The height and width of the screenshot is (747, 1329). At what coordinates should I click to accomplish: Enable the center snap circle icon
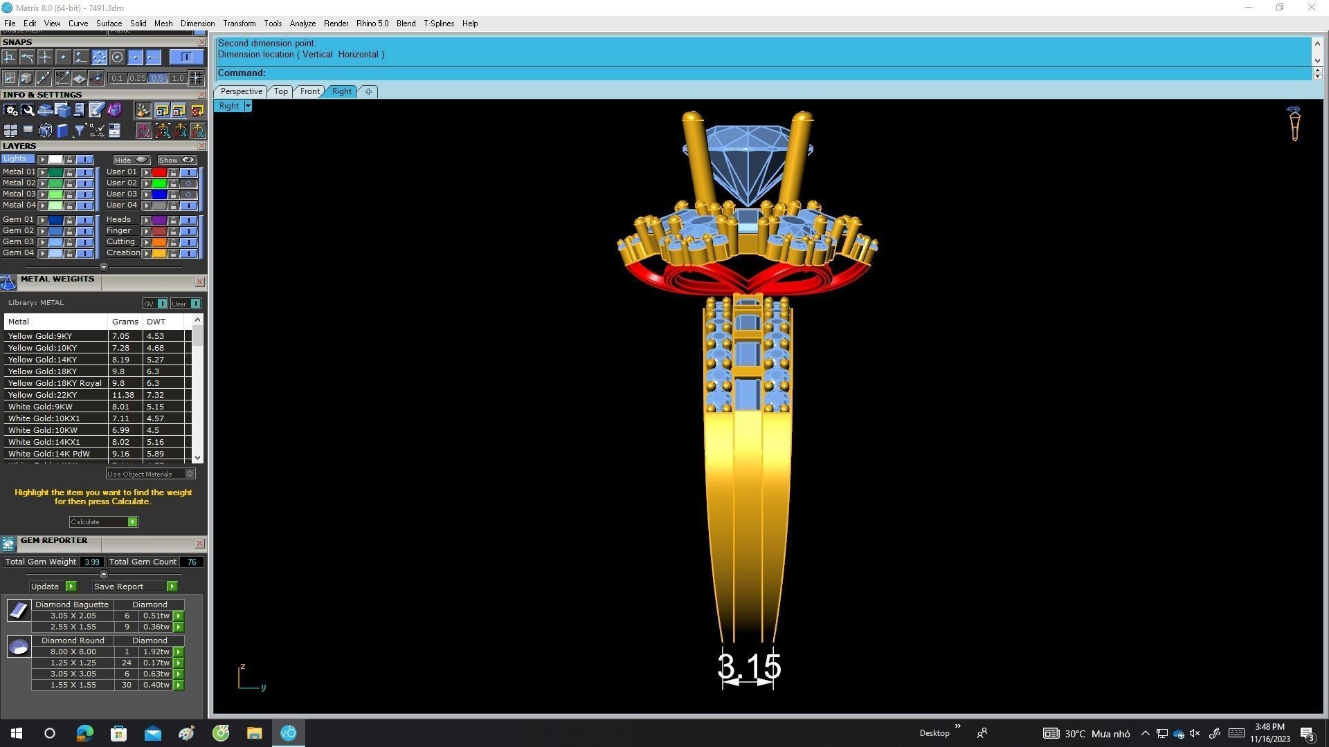pyautogui.click(x=117, y=57)
